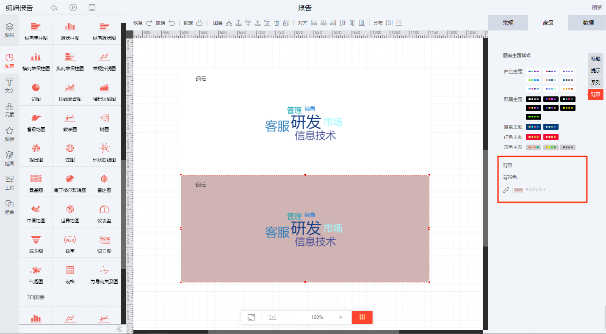
Task: Select the 图表 chart sidebar section
Action: [x=9, y=61]
